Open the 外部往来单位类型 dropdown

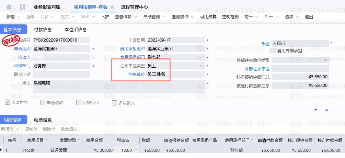[325, 60]
